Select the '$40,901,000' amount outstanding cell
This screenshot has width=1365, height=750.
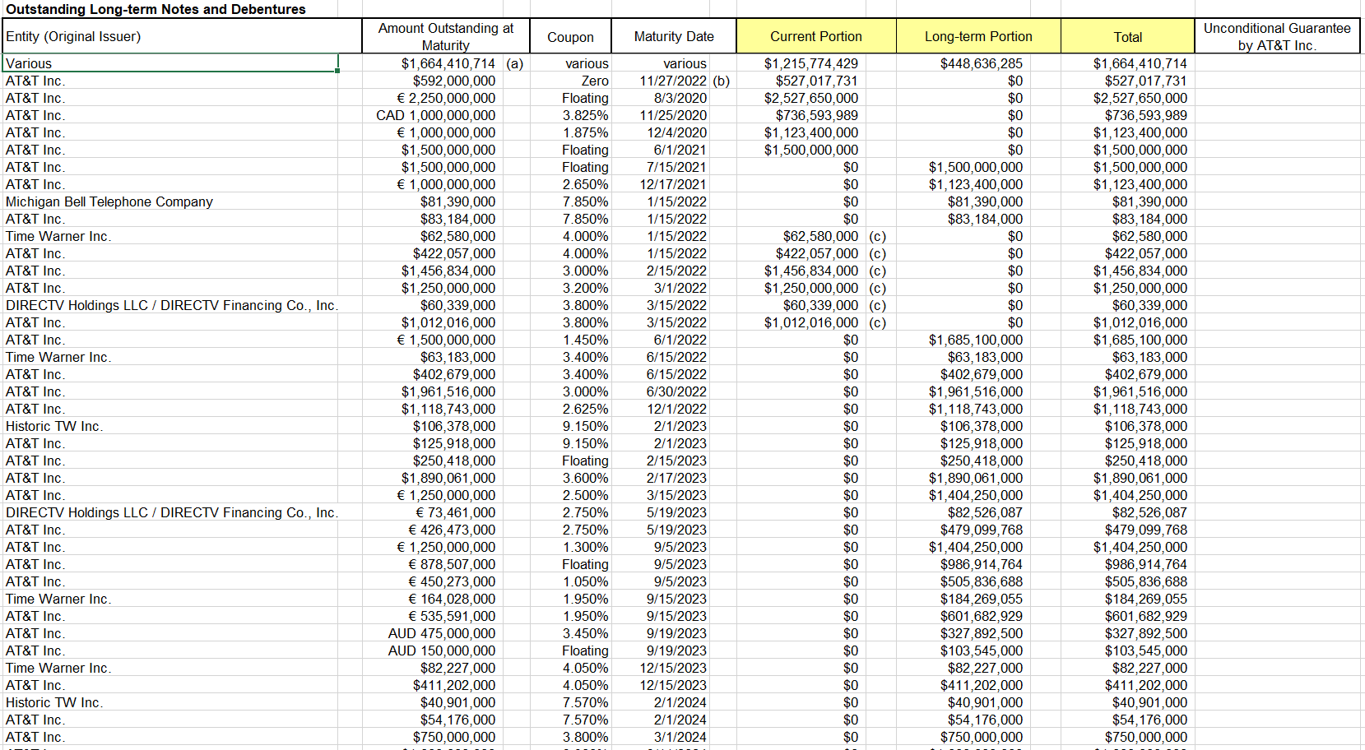tap(432, 702)
